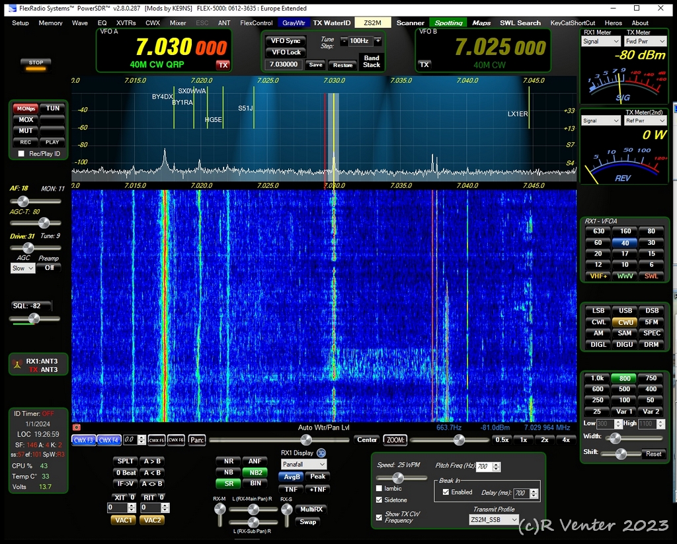The image size is (677, 544).
Task: Click the PowerSDR app icon in title bar
Action: tap(12, 8)
